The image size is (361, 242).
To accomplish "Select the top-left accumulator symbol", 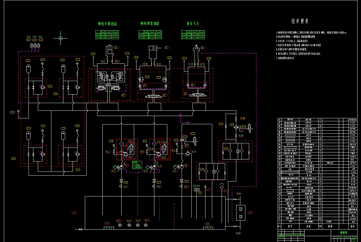I will [x=28, y=68].
